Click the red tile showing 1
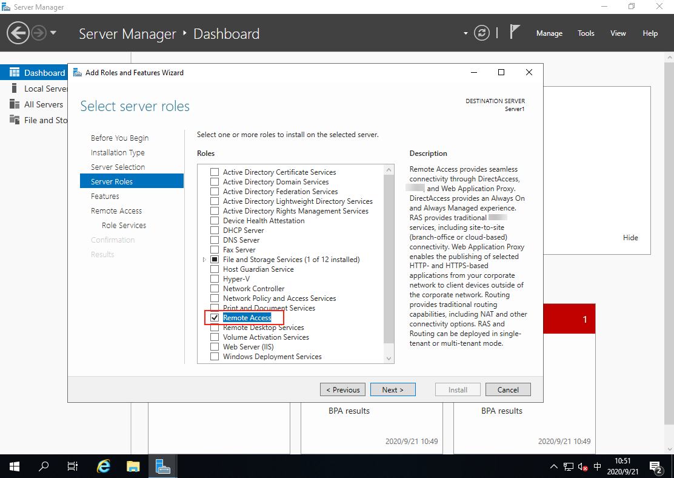 point(569,319)
